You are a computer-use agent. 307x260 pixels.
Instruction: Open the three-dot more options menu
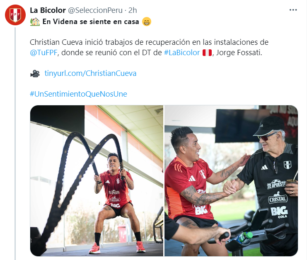[x=293, y=10]
